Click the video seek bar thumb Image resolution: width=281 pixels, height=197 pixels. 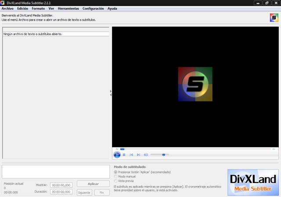(x=122, y=149)
